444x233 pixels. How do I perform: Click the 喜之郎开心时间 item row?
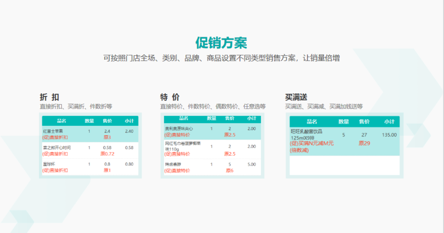click(90, 151)
